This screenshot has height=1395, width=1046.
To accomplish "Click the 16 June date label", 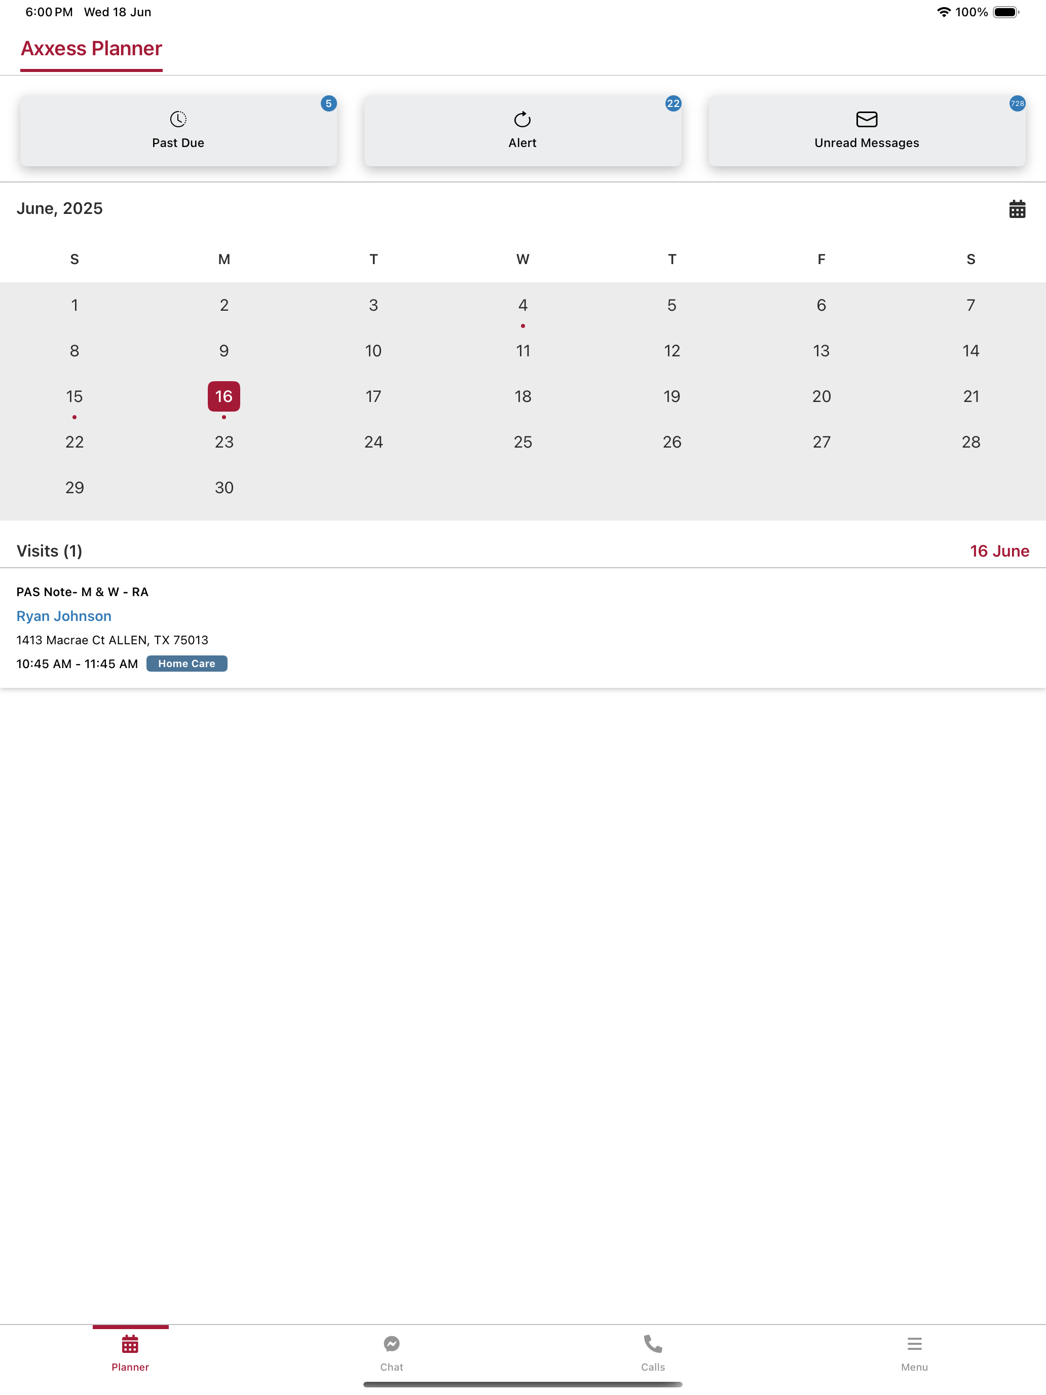I will click(999, 551).
